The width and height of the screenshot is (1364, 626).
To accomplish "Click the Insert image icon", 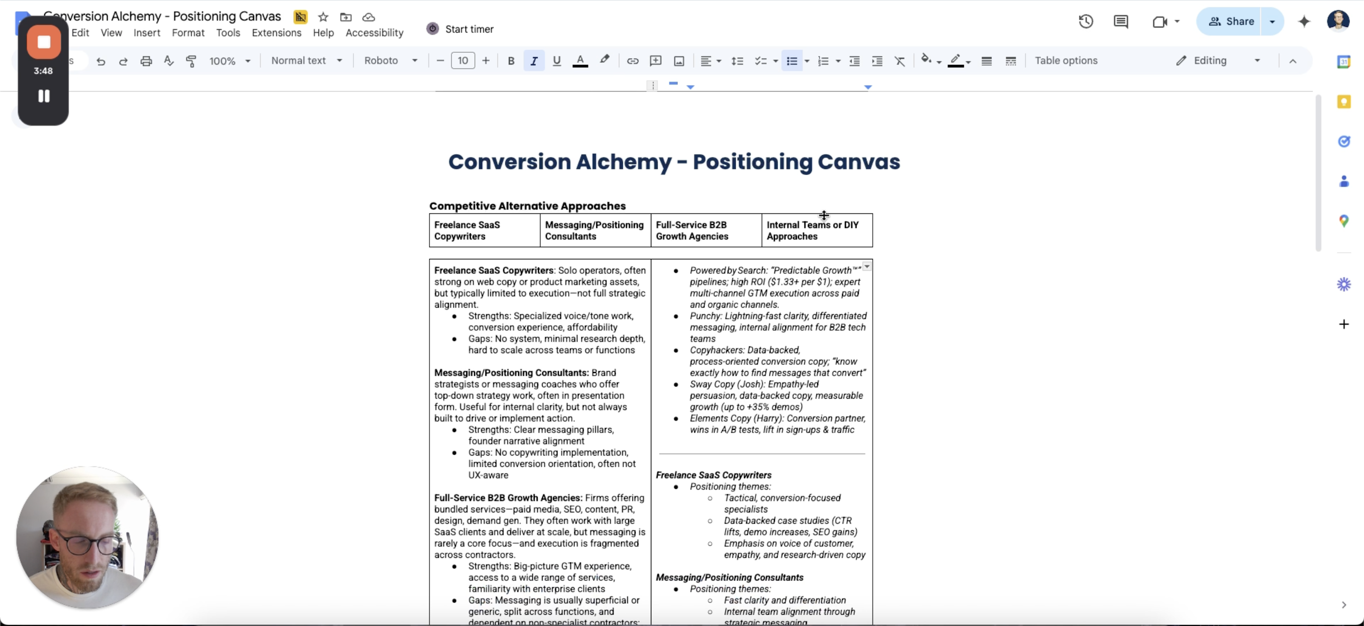I will click(x=679, y=61).
